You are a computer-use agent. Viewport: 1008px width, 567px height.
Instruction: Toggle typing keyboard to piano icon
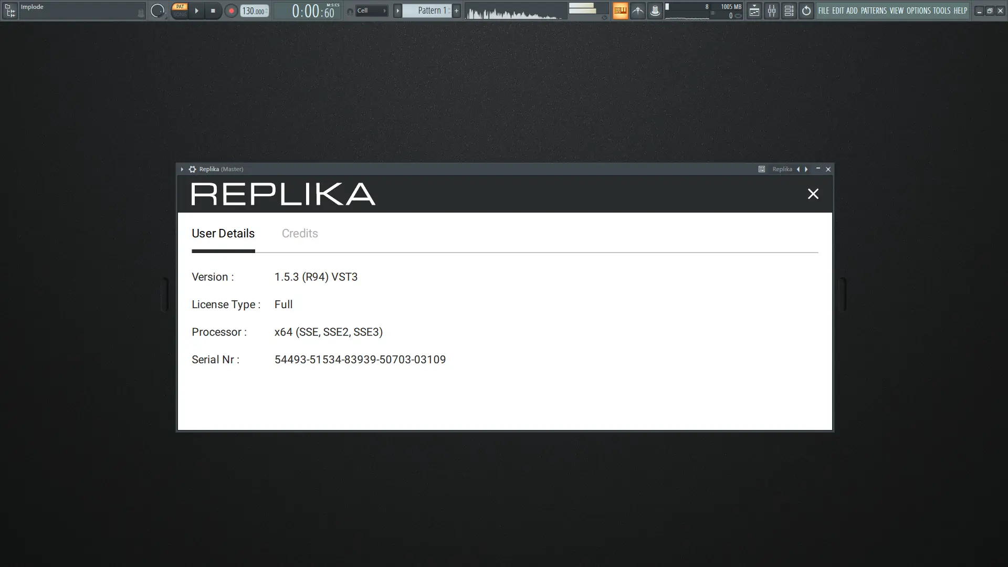tap(620, 10)
